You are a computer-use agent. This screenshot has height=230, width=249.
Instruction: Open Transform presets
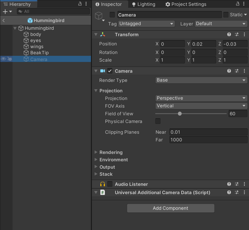pos(237,34)
